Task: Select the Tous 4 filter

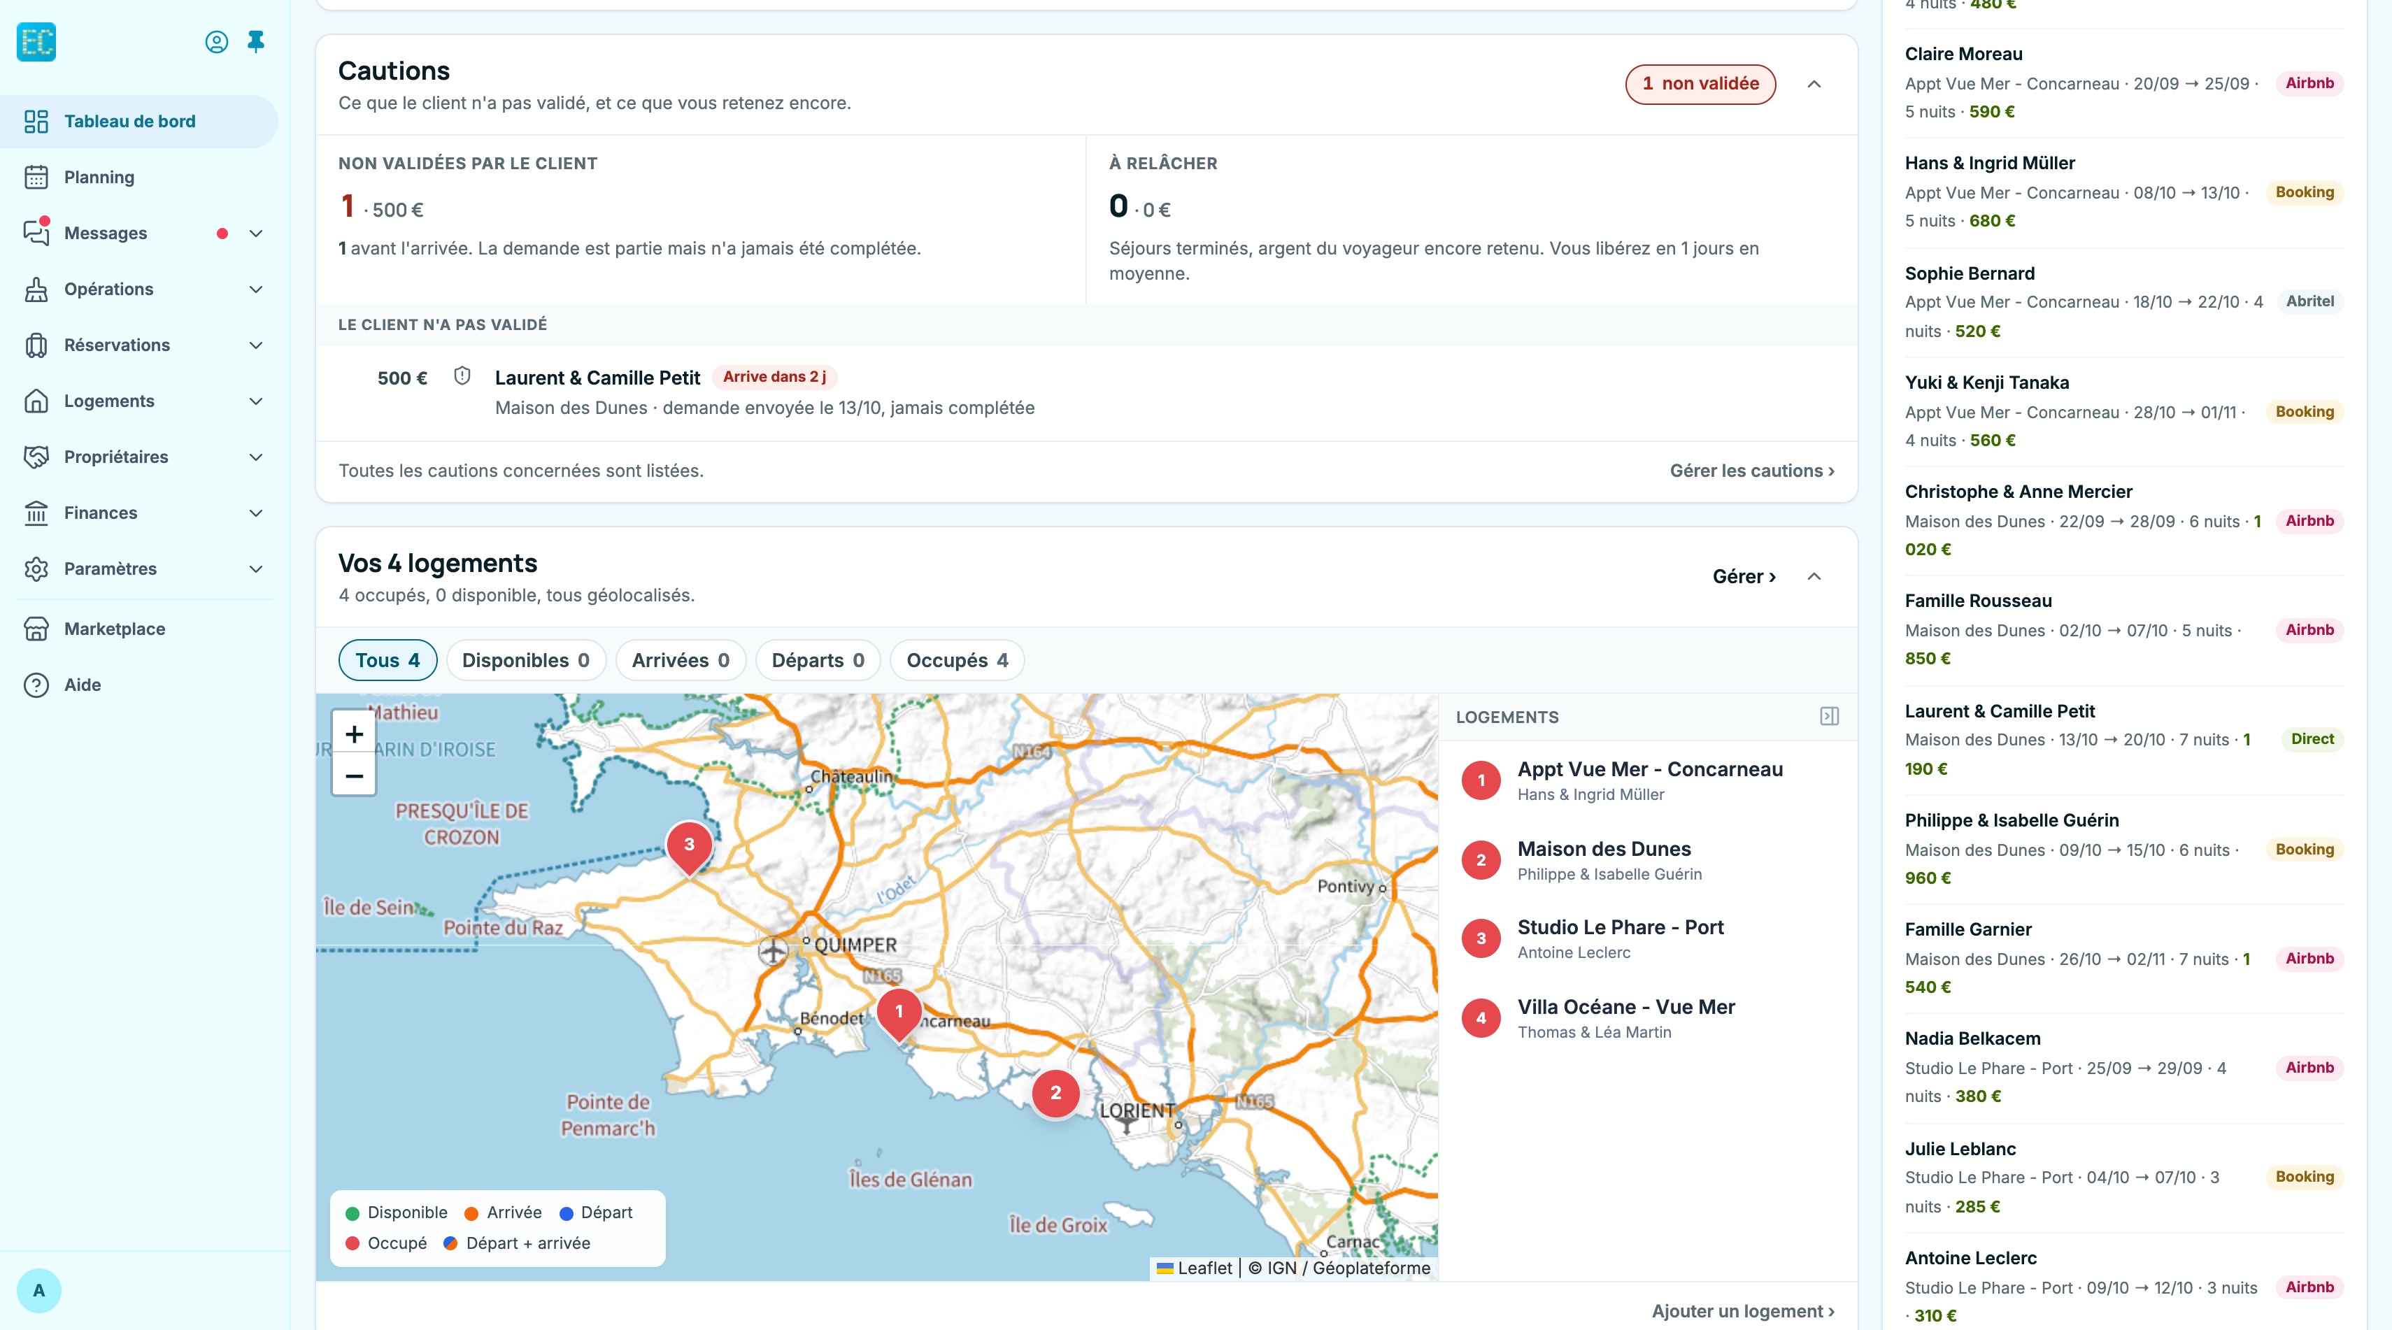Action: pyautogui.click(x=387, y=660)
